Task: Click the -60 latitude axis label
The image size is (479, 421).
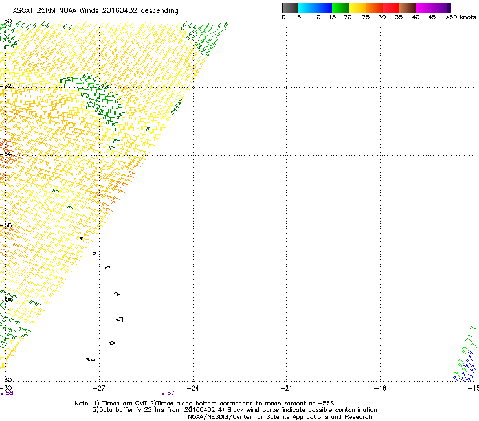Action: click(6, 380)
